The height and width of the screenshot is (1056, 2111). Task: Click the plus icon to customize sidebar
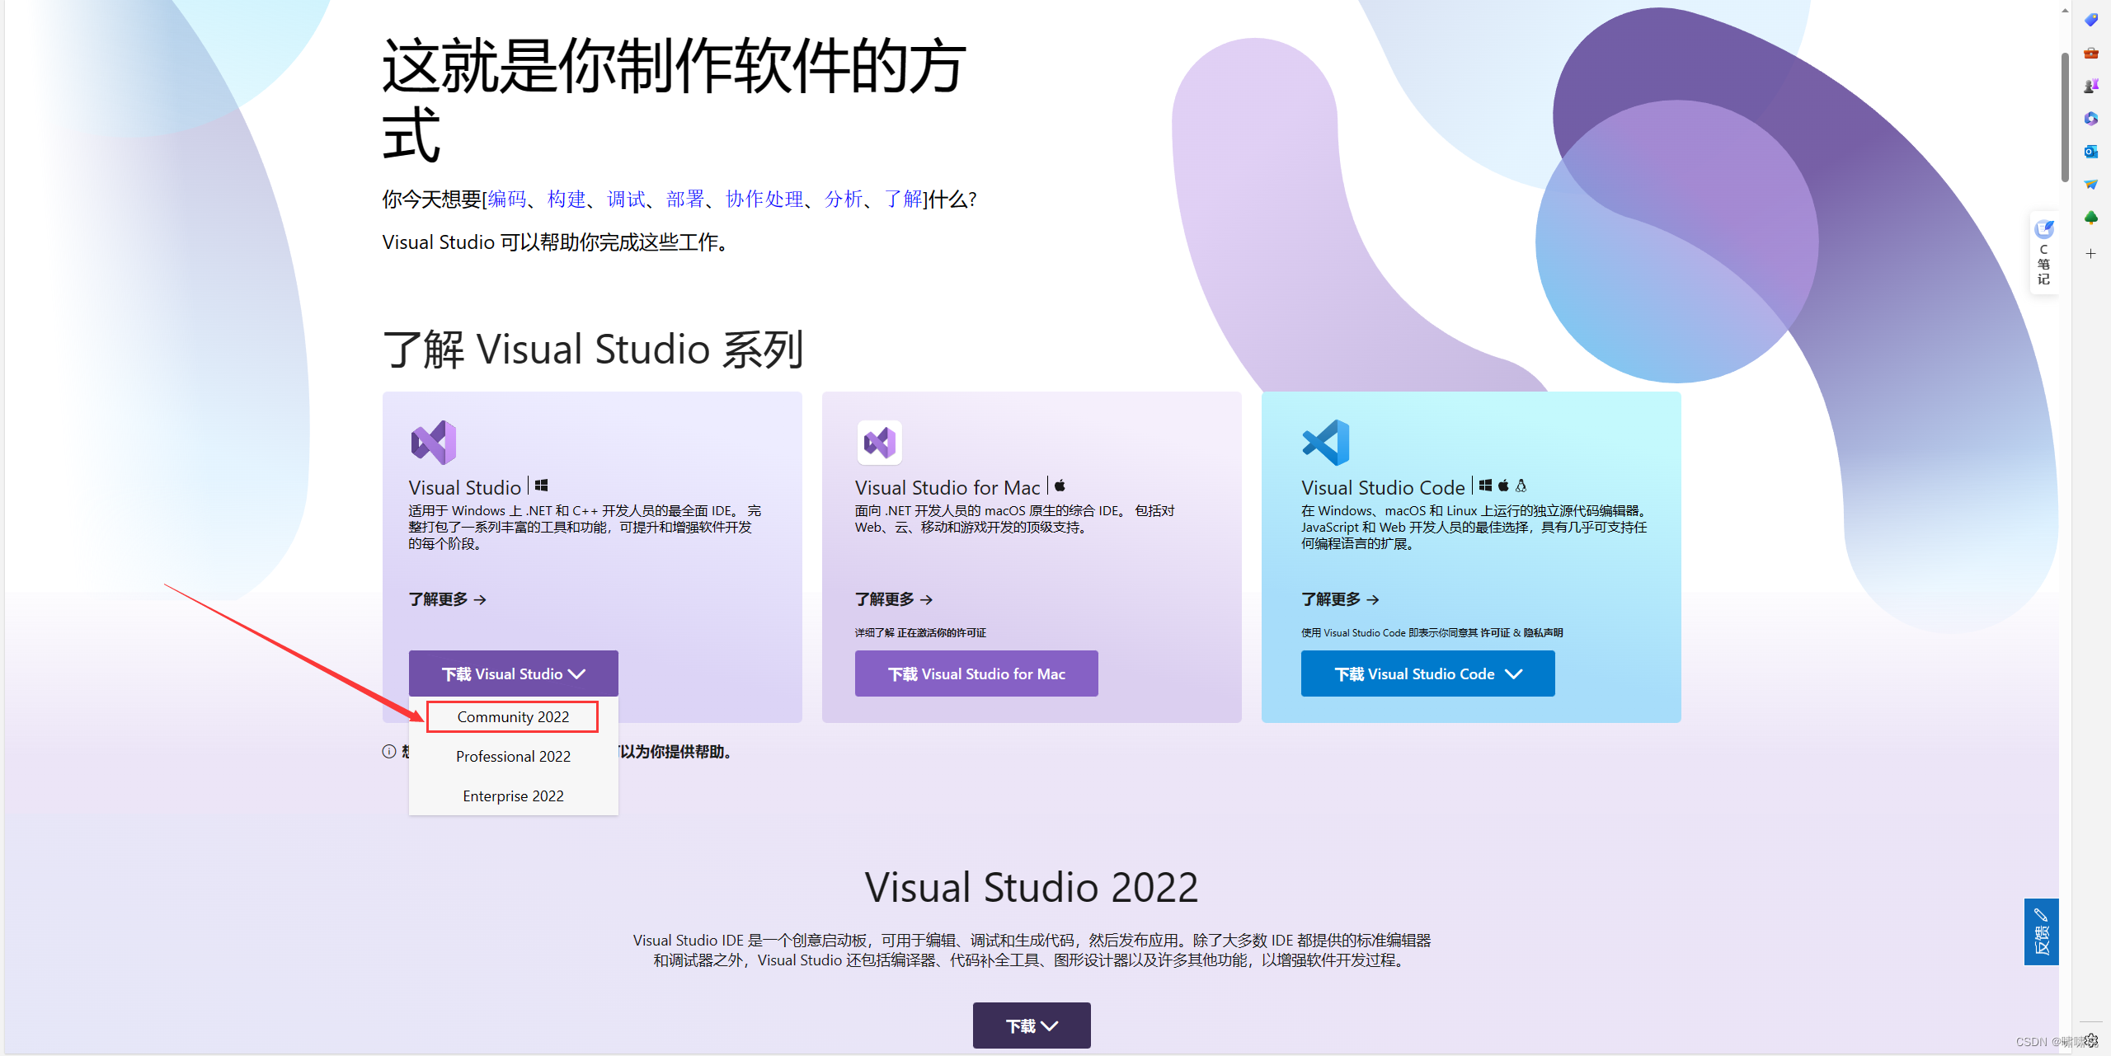click(x=2090, y=254)
